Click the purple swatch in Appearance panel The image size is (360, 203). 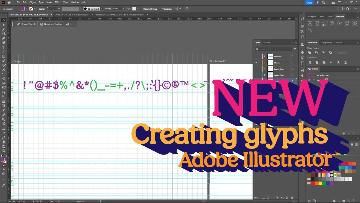(x=310, y=75)
